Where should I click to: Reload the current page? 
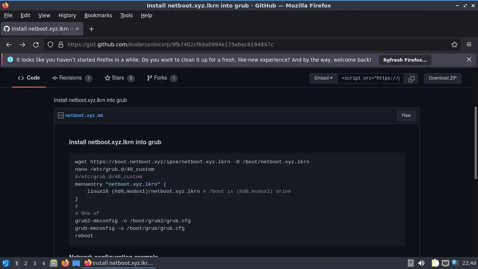36,44
